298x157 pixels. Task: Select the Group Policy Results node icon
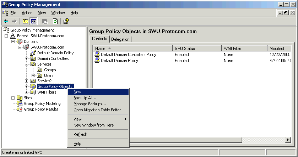pos(20,109)
